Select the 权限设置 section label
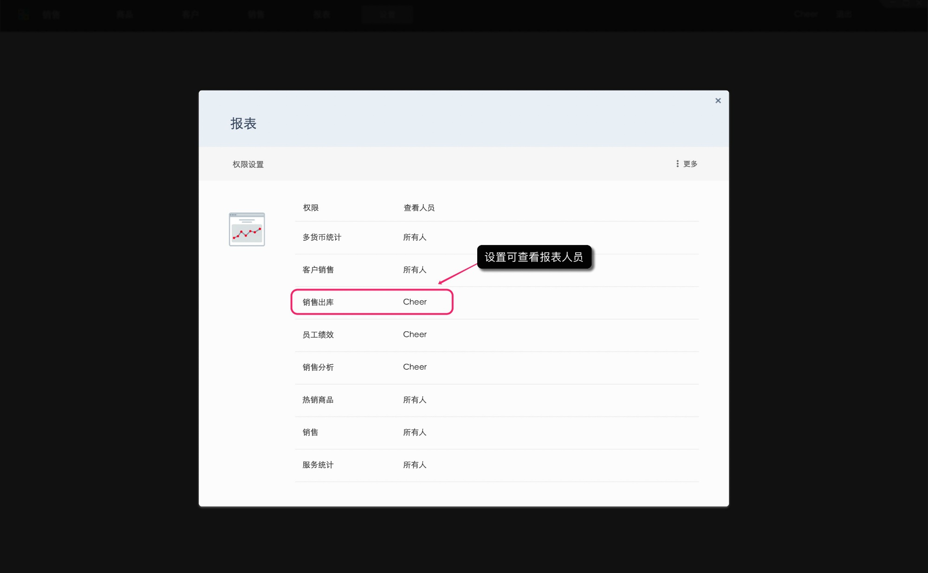 [x=248, y=164]
